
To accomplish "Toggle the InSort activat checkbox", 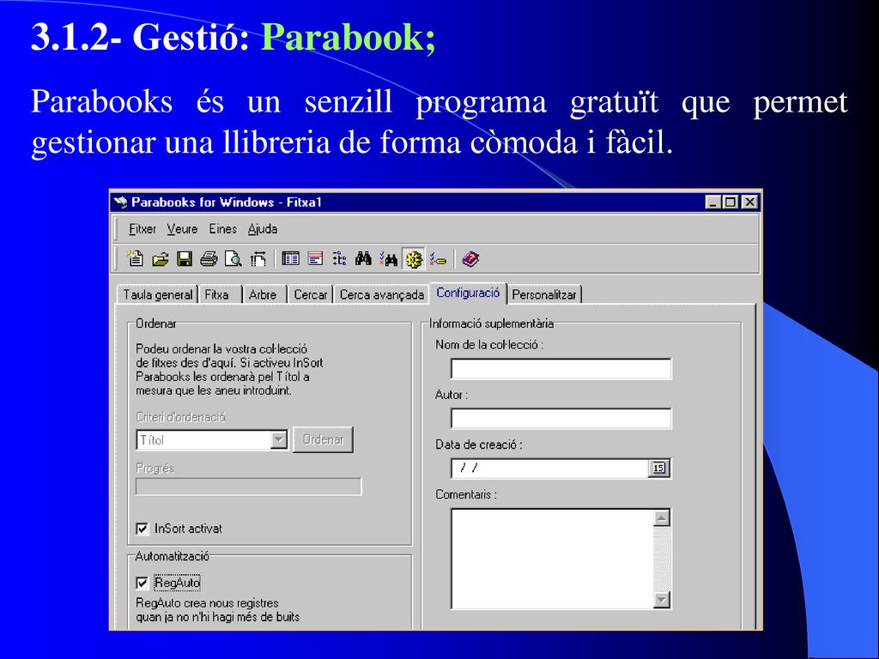I will 142,529.
